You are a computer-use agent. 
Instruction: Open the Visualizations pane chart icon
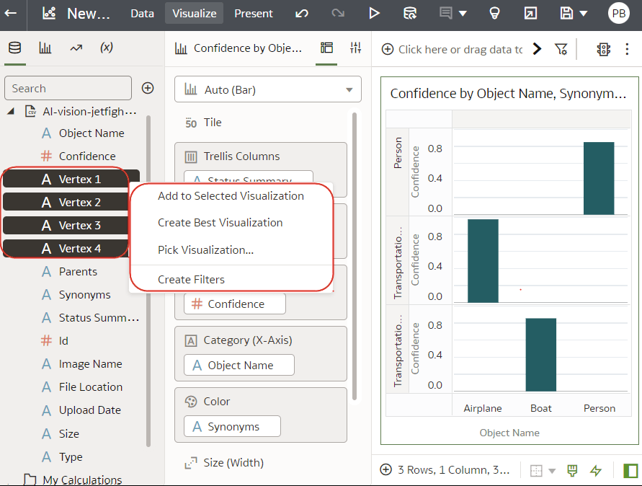[x=45, y=48]
